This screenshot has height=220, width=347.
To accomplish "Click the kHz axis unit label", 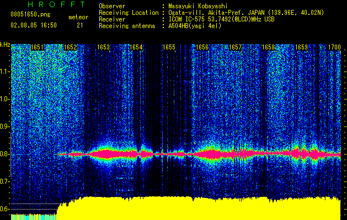I will click(5, 45).
